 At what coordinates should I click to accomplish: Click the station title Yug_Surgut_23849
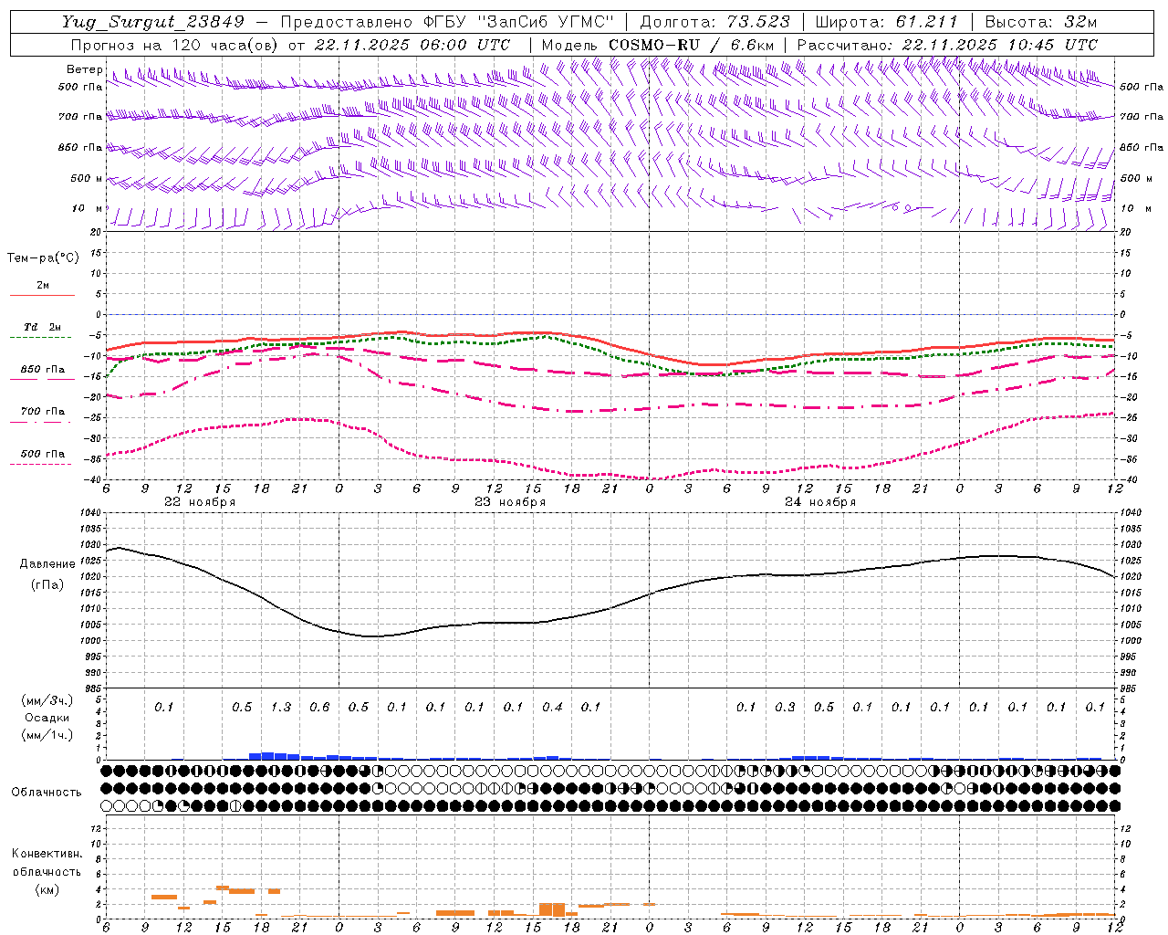(153, 22)
